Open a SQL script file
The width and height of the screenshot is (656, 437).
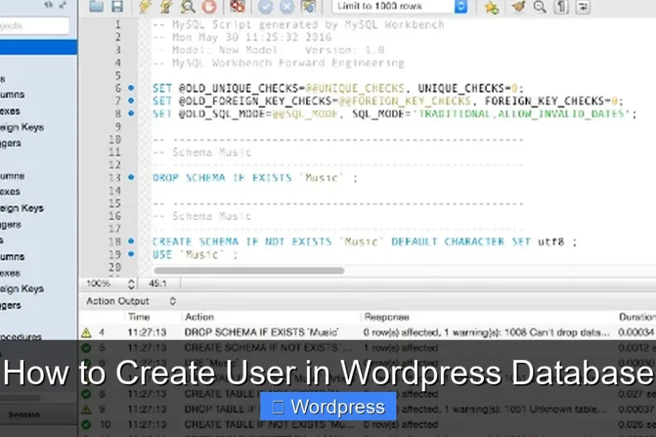(x=96, y=8)
